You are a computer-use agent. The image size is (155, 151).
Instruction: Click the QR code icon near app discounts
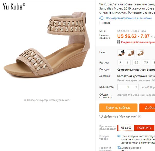(x=119, y=42)
